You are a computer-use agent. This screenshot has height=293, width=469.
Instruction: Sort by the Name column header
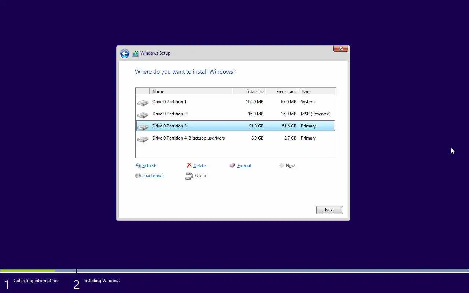click(191, 91)
